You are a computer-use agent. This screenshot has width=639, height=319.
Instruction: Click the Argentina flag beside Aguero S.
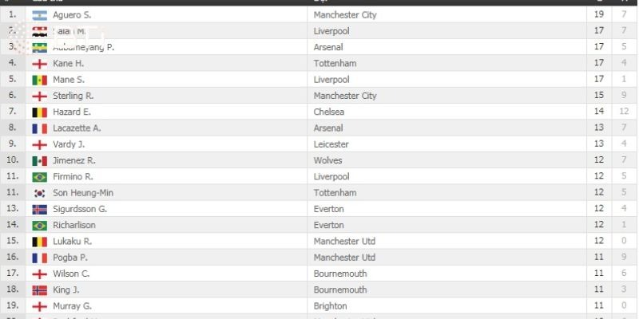(x=39, y=15)
